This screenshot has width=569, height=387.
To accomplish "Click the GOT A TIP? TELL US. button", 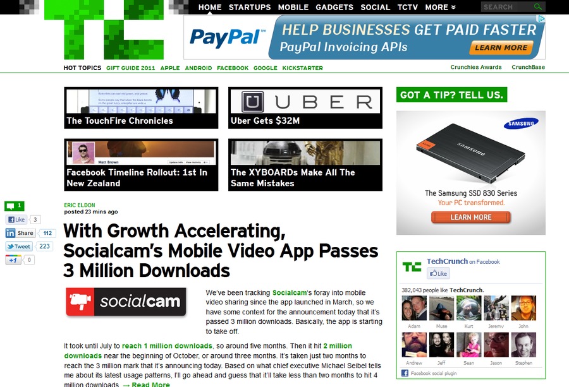I will click(452, 95).
